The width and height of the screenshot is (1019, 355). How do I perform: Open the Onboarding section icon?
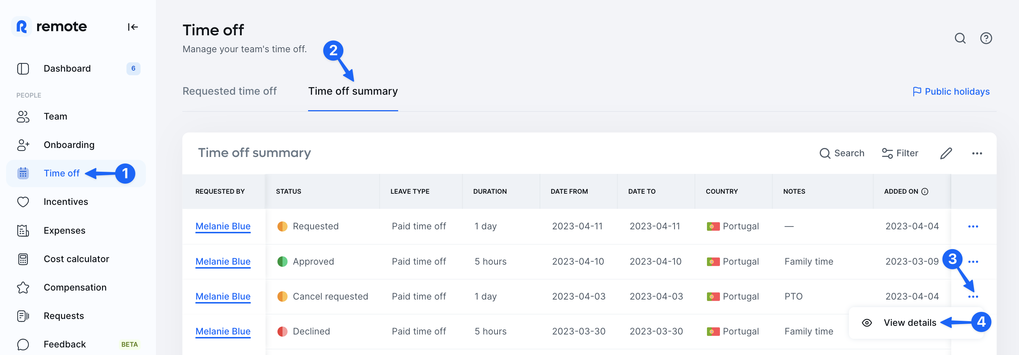tap(23, 145)
